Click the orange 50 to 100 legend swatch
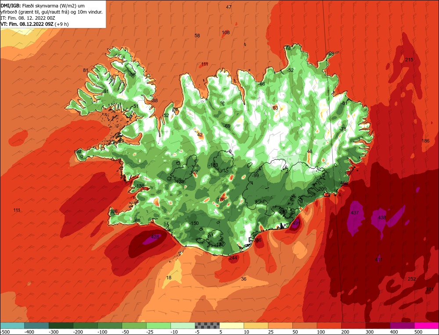439x335 pixels. click(305, 326)
